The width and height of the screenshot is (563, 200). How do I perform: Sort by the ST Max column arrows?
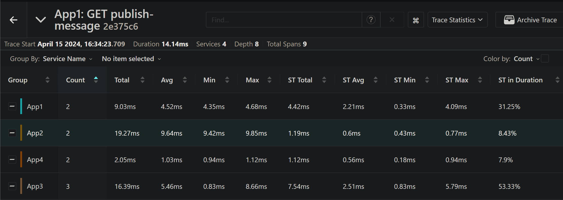(x=480, y=80)
